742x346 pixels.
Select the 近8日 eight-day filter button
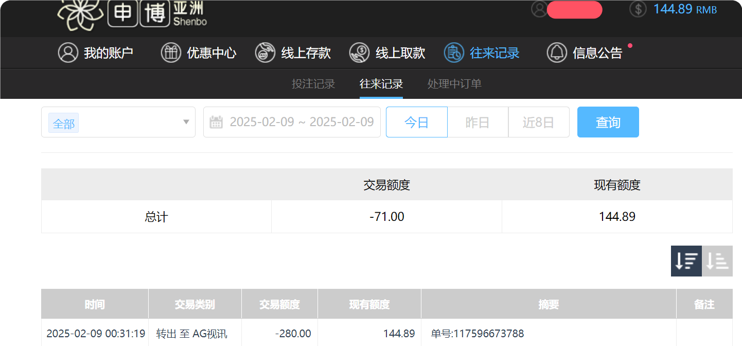click(x=539, y=122)
